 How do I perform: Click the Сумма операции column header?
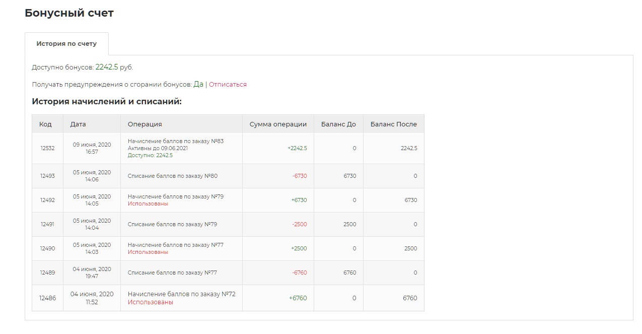tap(278, 124)
